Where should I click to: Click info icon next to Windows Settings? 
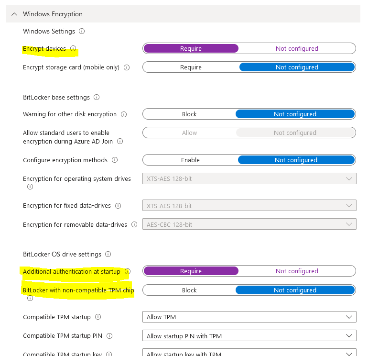pos(81,32)
